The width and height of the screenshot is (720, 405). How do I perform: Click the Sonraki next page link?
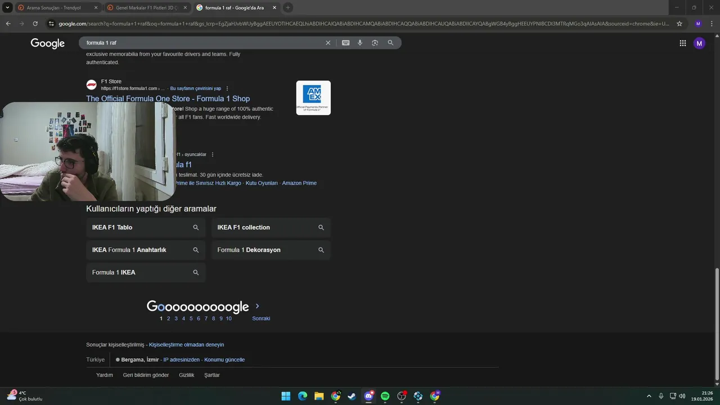click(261, 318)
